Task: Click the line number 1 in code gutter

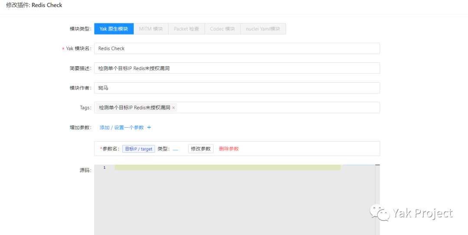Action: click(104, 167)
